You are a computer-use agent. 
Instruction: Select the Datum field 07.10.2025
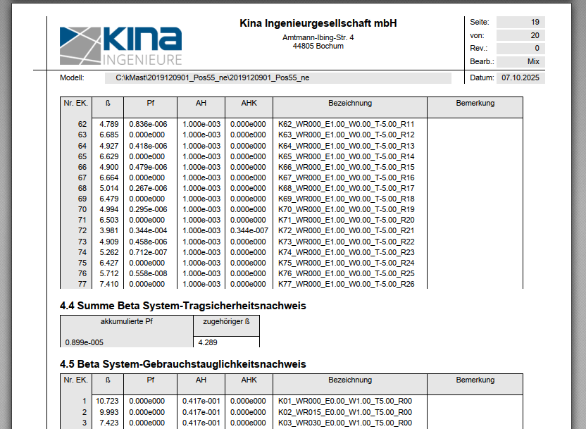pyautogui.click(x=520, y=77)
